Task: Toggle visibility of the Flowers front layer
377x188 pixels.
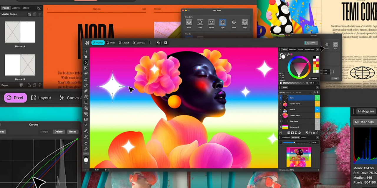Action: pos(317,103)
